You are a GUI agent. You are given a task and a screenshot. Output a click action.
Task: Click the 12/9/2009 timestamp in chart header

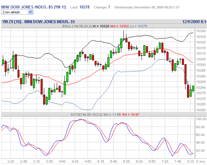coord(194,22)
